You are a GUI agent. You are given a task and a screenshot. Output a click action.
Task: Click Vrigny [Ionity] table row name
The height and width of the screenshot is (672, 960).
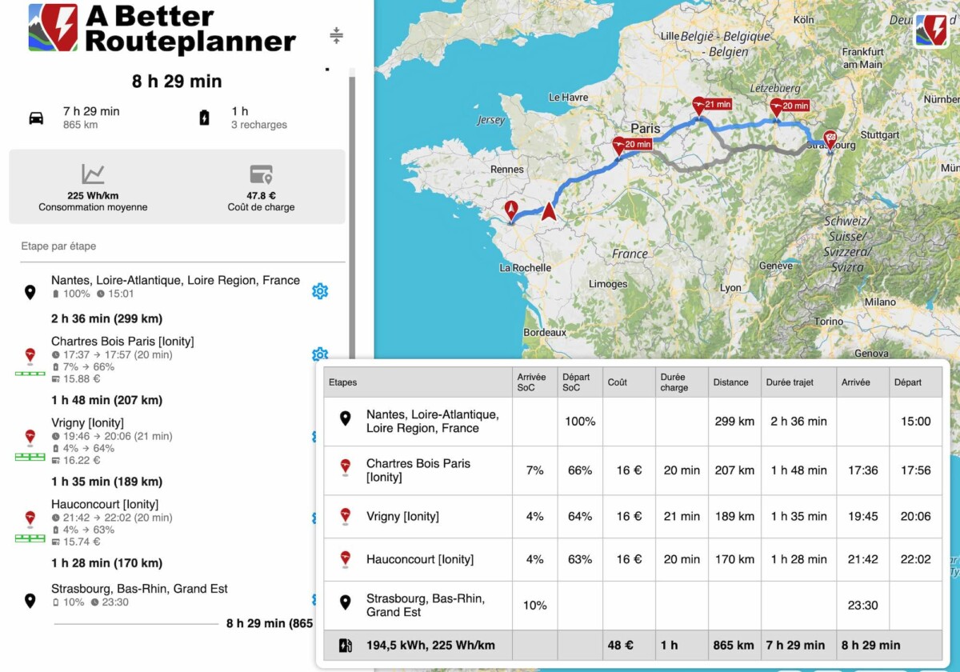click(x=402, y=517)
